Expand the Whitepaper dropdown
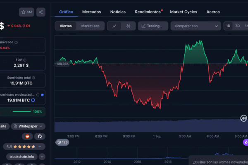This screenshot has width=248, height=165. pyautogui.click(x=28, y=126)
